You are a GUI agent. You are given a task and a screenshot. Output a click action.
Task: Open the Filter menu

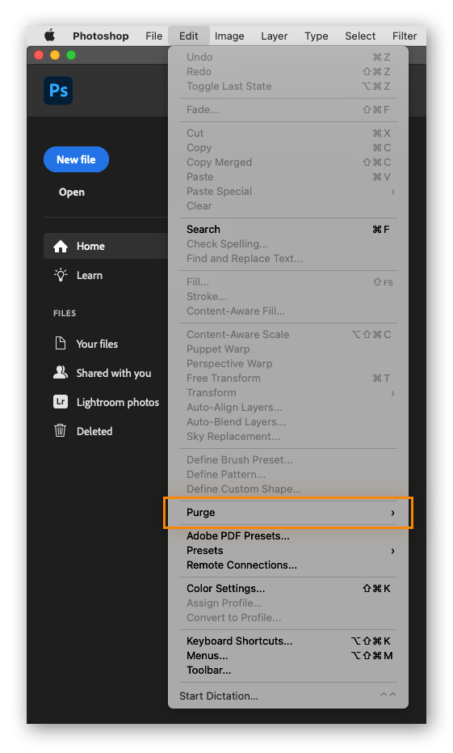[x=405, y=36]
